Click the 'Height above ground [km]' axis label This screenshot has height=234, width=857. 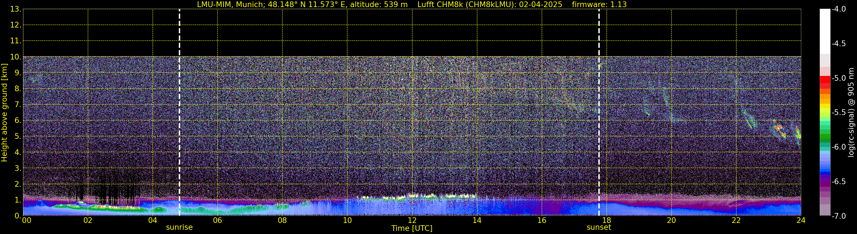pyautogui.click(x=4, y=113)
